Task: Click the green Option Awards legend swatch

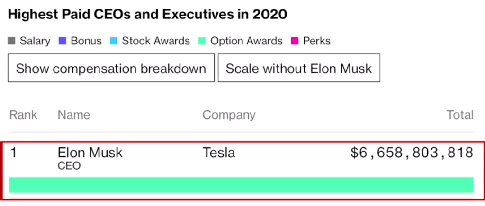Action: (202, 41)
